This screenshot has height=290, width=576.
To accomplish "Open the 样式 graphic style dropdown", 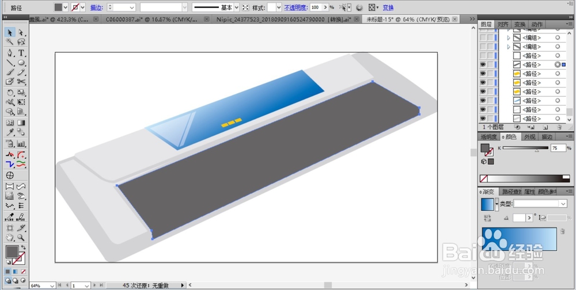I will [x=279, y=7].
